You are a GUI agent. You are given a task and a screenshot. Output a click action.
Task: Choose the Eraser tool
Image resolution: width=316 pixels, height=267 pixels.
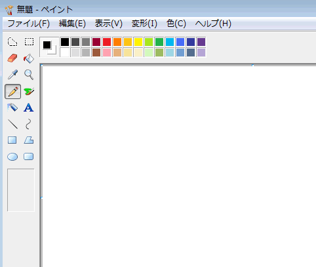[x=12, y=58]
